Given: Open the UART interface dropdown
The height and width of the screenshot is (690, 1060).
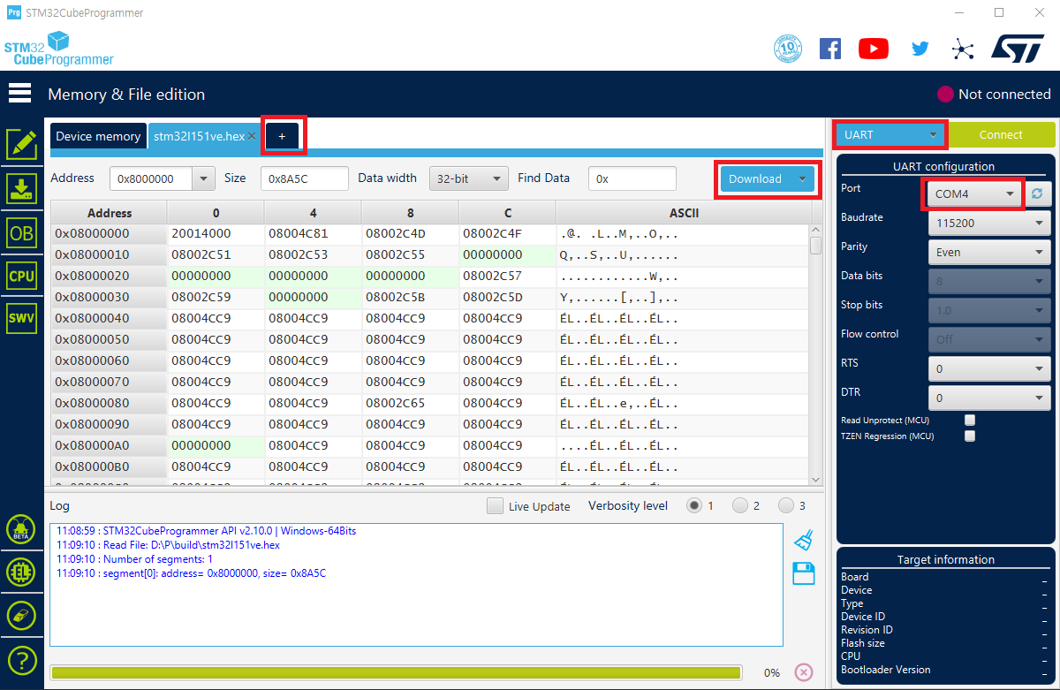Looking at the screenshot, I should (x=890, y=134).
